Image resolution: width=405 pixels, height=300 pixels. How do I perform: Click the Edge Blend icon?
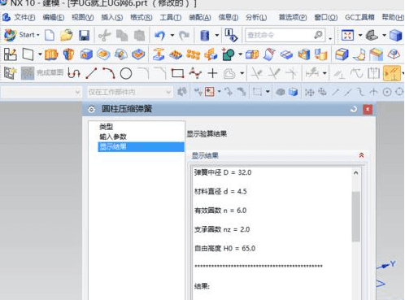coord(342,54)
